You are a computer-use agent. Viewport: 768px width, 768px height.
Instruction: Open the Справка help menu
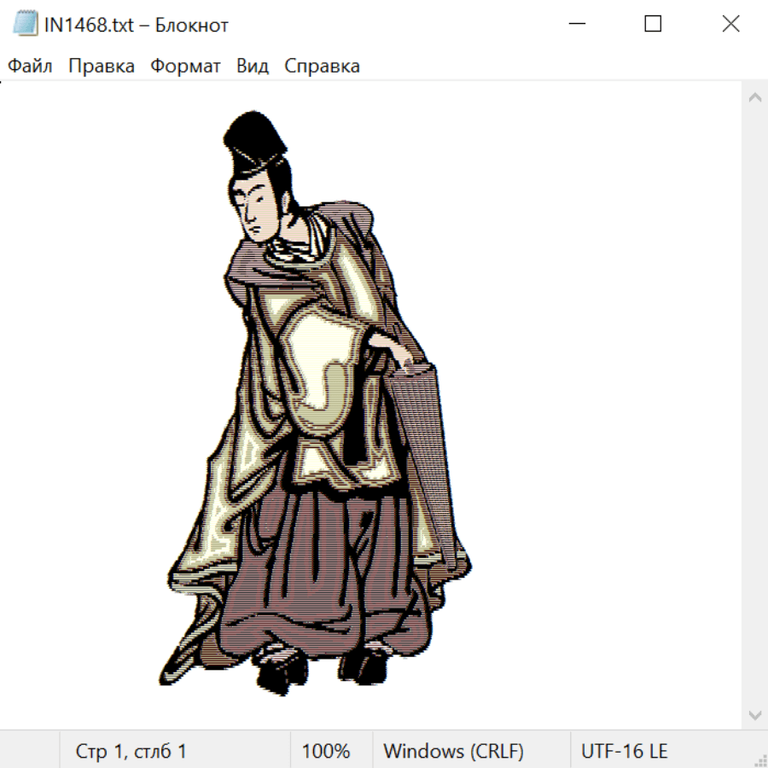coord(322,67)
